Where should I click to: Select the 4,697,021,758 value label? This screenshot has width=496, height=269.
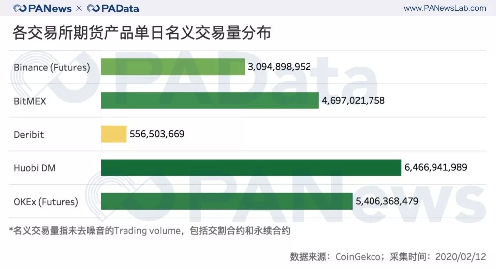click(353, 101)
